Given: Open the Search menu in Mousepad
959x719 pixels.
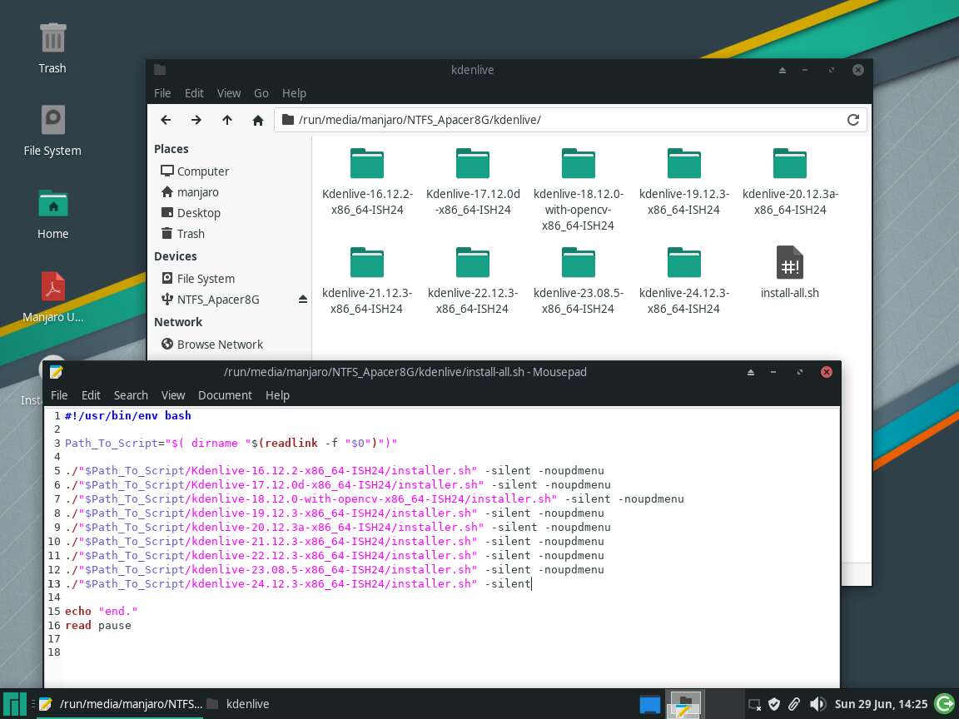Looking at the screenshot, I should tap(131, 395).
